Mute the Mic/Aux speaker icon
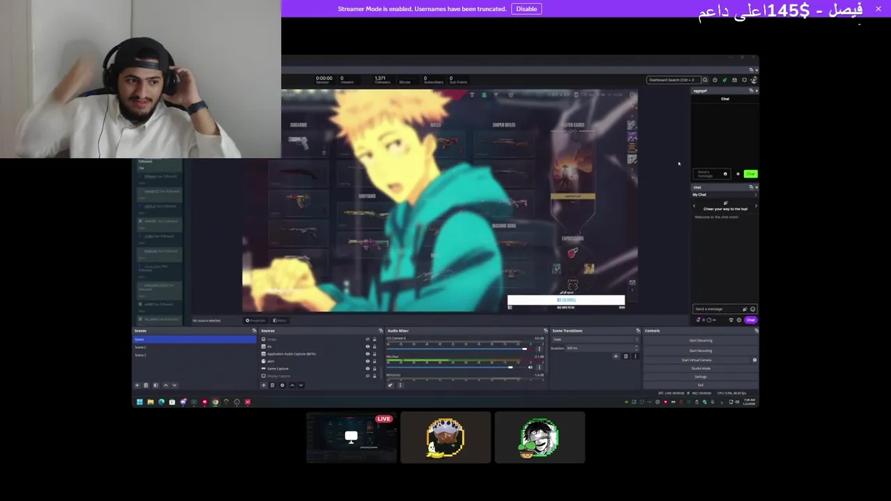 [x=530, y=367]
